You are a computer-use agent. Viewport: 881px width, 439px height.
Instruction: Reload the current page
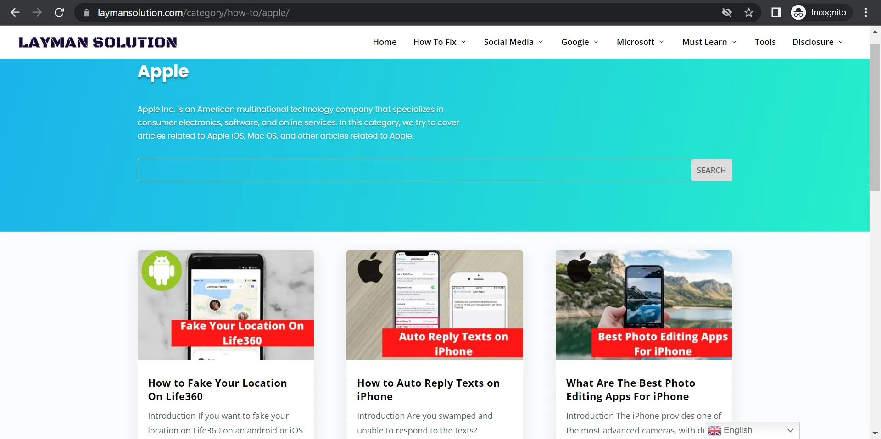[59, 12]
